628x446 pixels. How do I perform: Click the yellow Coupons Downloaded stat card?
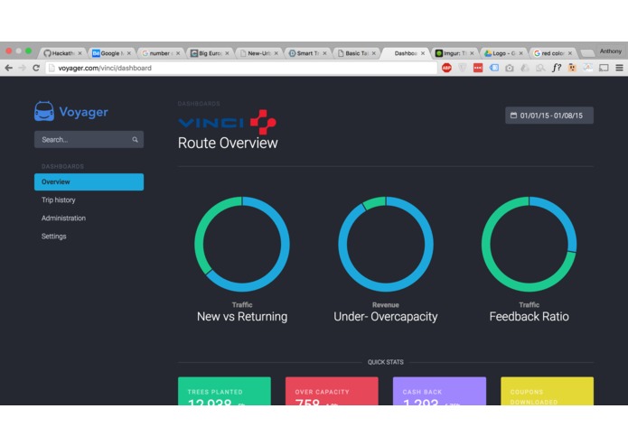[547, 391]
